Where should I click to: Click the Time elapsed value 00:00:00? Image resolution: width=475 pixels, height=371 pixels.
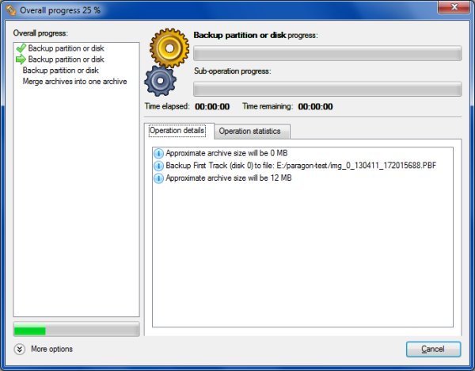tap(212, 106)
